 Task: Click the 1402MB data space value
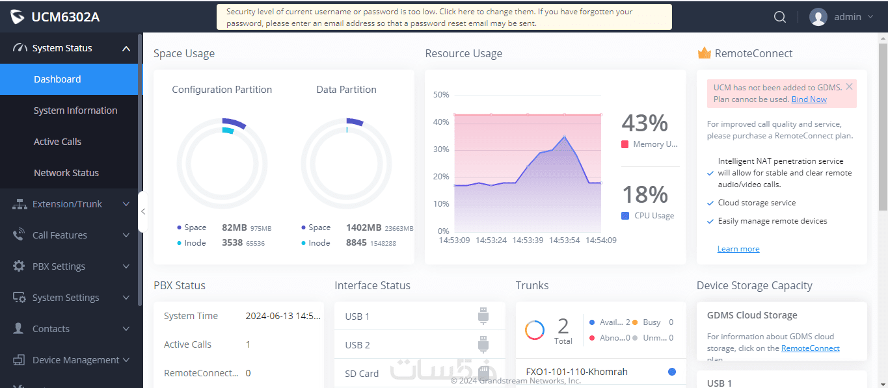(364, 227)
